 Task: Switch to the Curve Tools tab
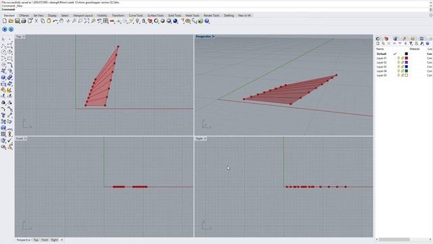click(x=136, y=16)
